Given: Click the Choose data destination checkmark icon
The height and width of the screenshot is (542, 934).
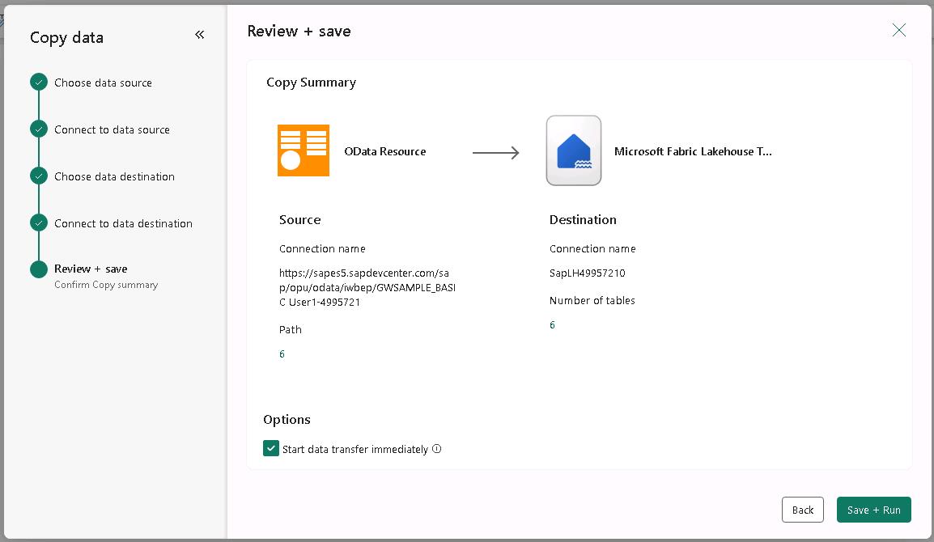Looking at the screenshot, I should pyautogui.click(x=39, y=176).
